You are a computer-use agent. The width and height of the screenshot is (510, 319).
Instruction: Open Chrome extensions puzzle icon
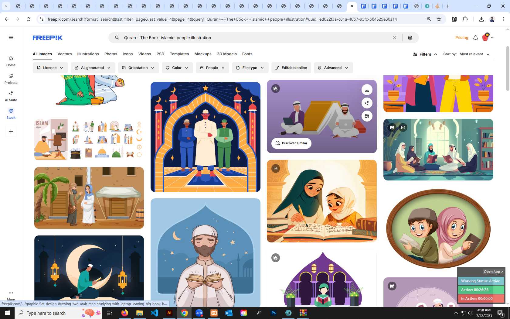(465, 19)
